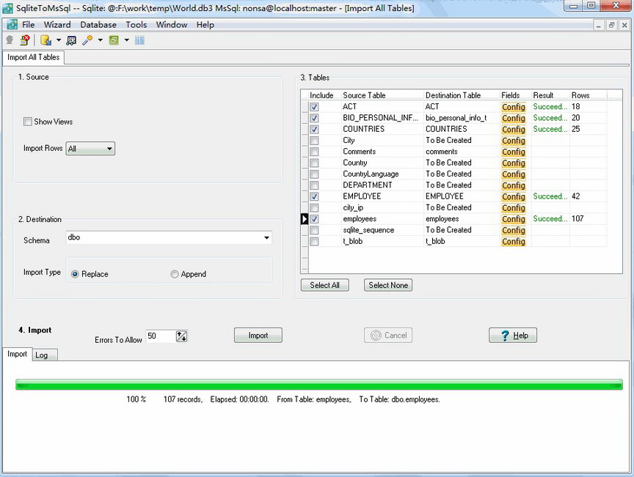This screenshot has height=477, width=634.
Task: Open the Database menu
Action: [x=98, y=24]
